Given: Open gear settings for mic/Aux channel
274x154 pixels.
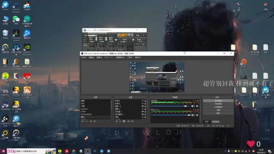Looking at the screenshot, I should 197,115.
